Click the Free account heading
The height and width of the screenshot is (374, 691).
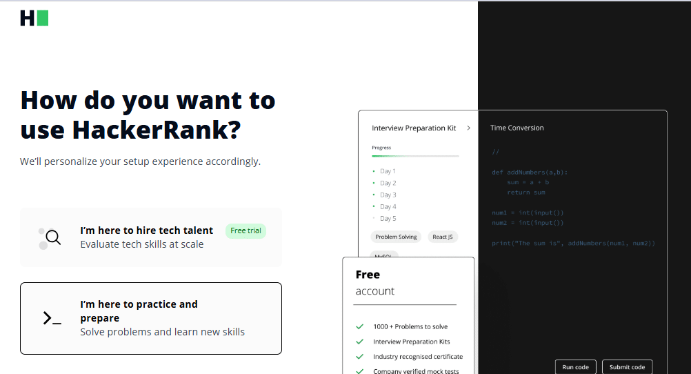tap(375, 283)
